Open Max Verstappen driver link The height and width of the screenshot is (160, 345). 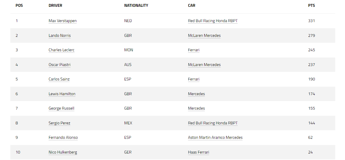(62, 21)
